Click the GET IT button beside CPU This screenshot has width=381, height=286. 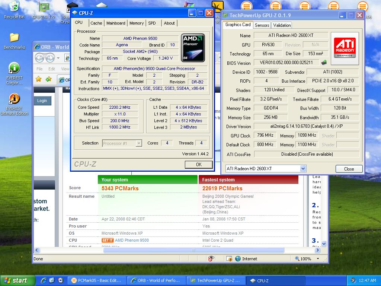(108, 240)
